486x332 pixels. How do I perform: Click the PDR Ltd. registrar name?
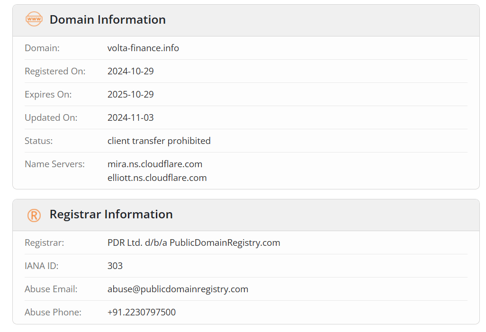(x=194, y=242)
